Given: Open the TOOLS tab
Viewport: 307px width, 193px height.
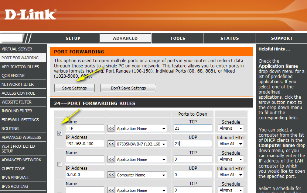Looking at the screenshot, I should (x=178, y=38).
